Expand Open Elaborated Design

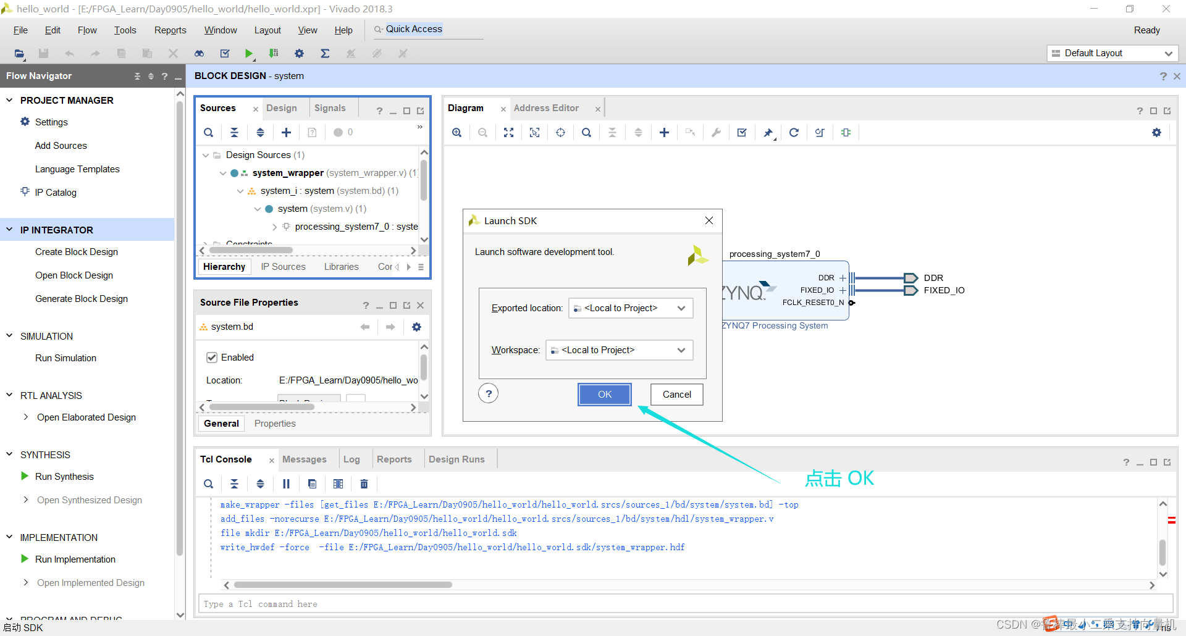(25, 417)
